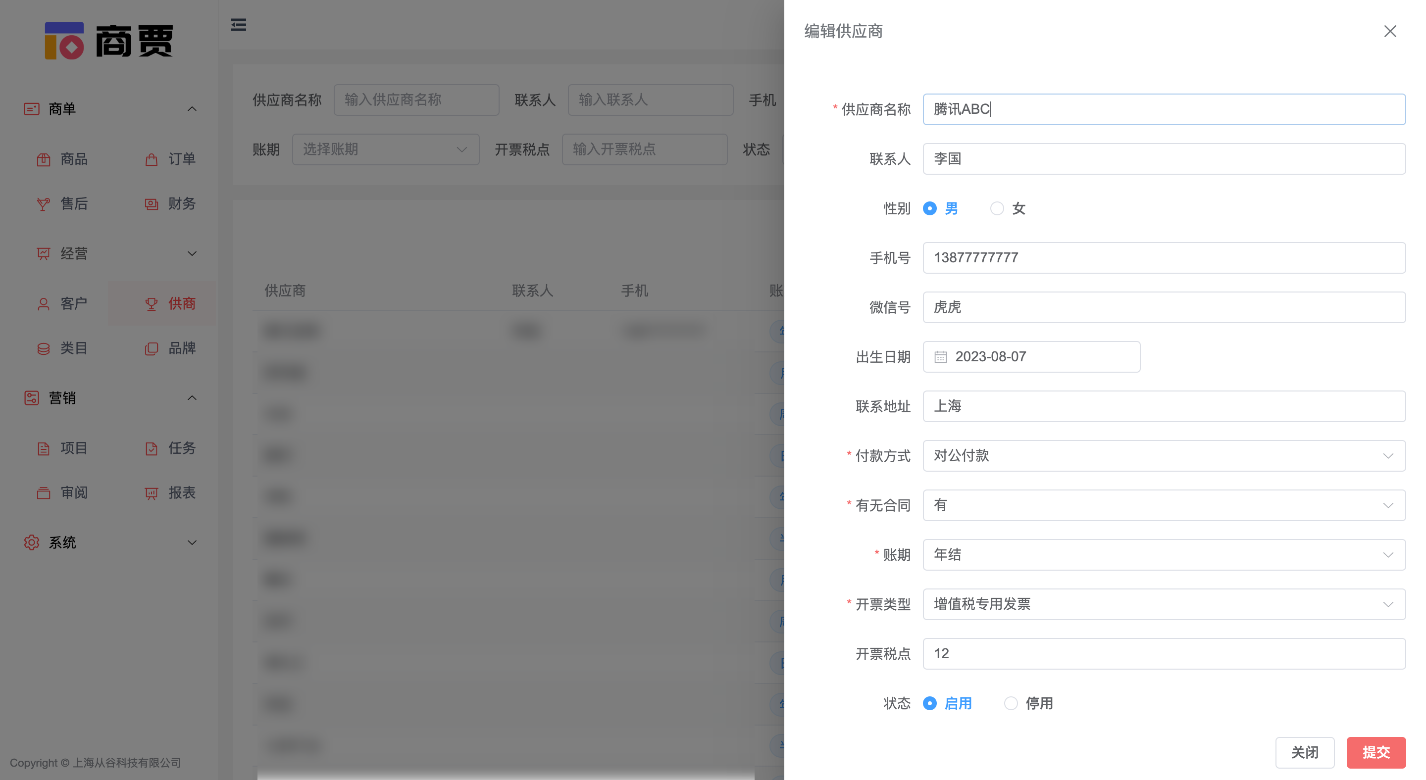Click the 关闭 button
1426x780 pixels.
tap(1305, 752)
